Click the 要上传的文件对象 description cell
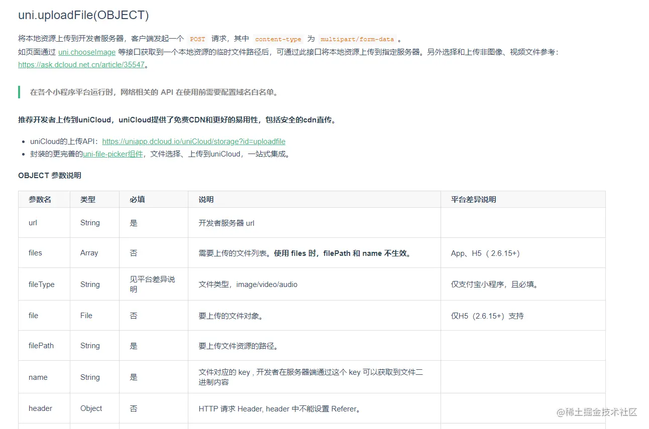 [314, 316]
